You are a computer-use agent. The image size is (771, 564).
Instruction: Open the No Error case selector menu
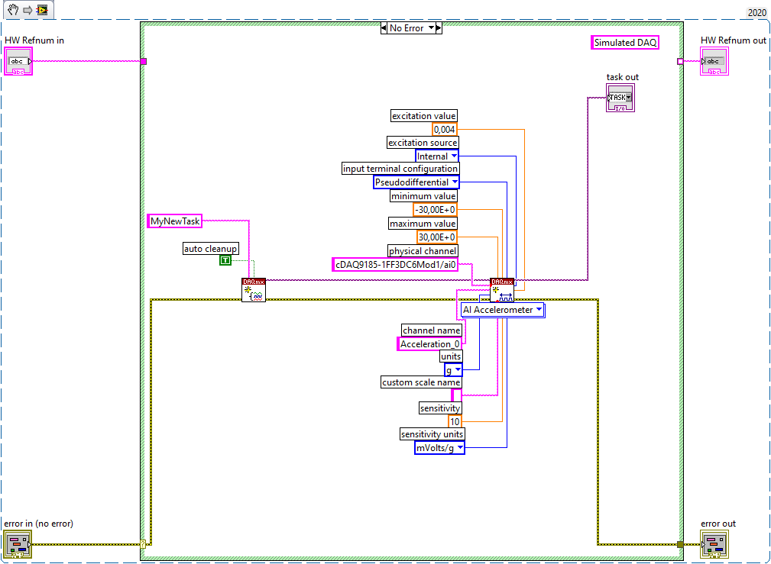(412, 28)
